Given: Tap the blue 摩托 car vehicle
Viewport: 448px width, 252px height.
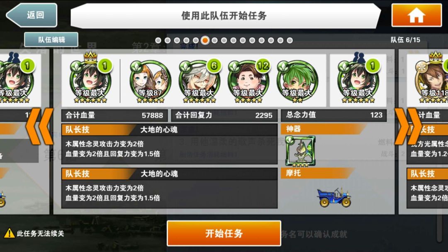Looking at the screenshot, I should [334, 197].
